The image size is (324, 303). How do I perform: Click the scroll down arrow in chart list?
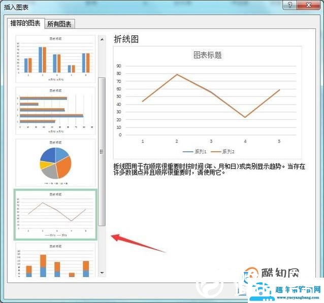[x=102, y=273]
